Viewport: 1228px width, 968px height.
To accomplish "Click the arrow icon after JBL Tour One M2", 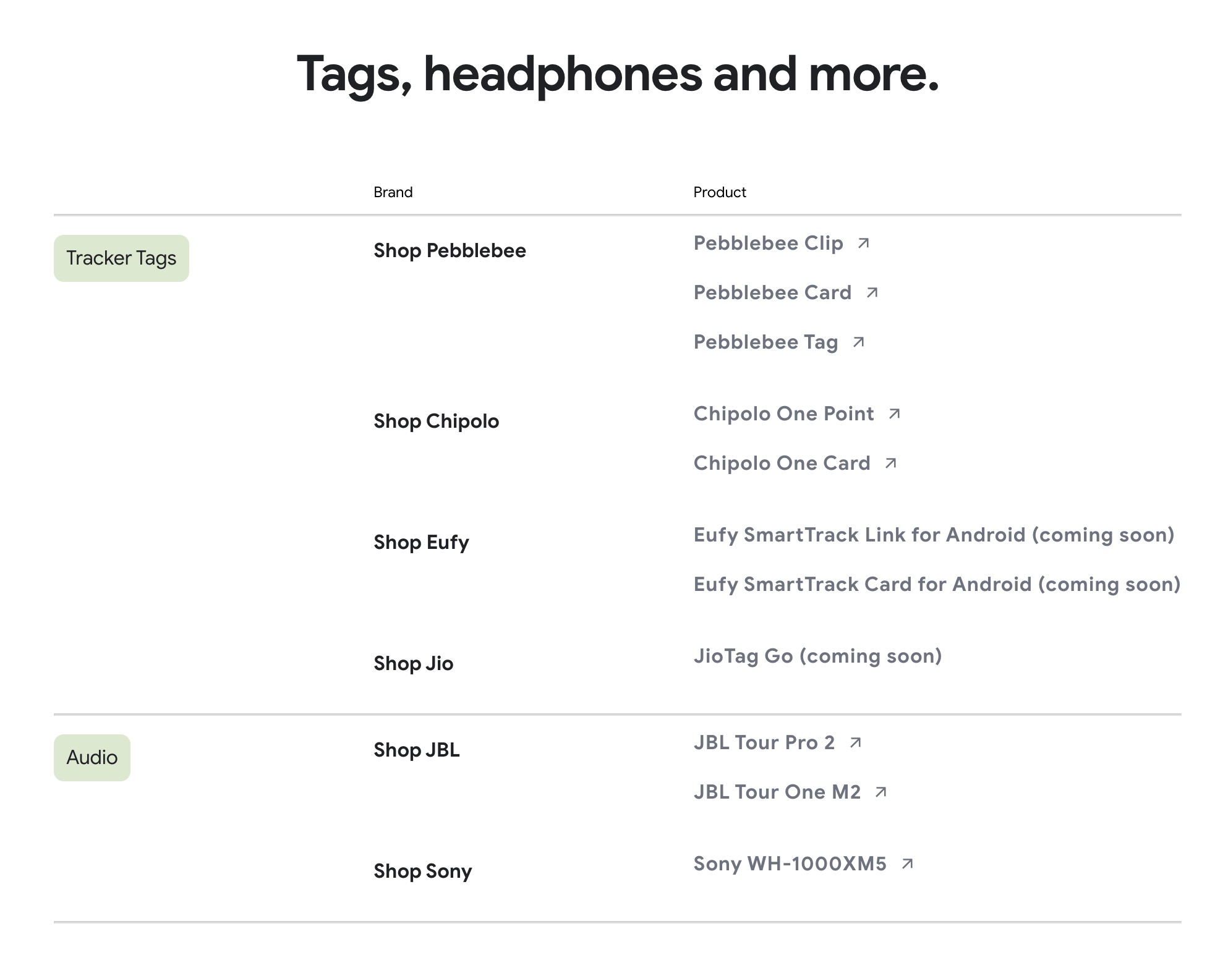I will (x=881, y=792).
